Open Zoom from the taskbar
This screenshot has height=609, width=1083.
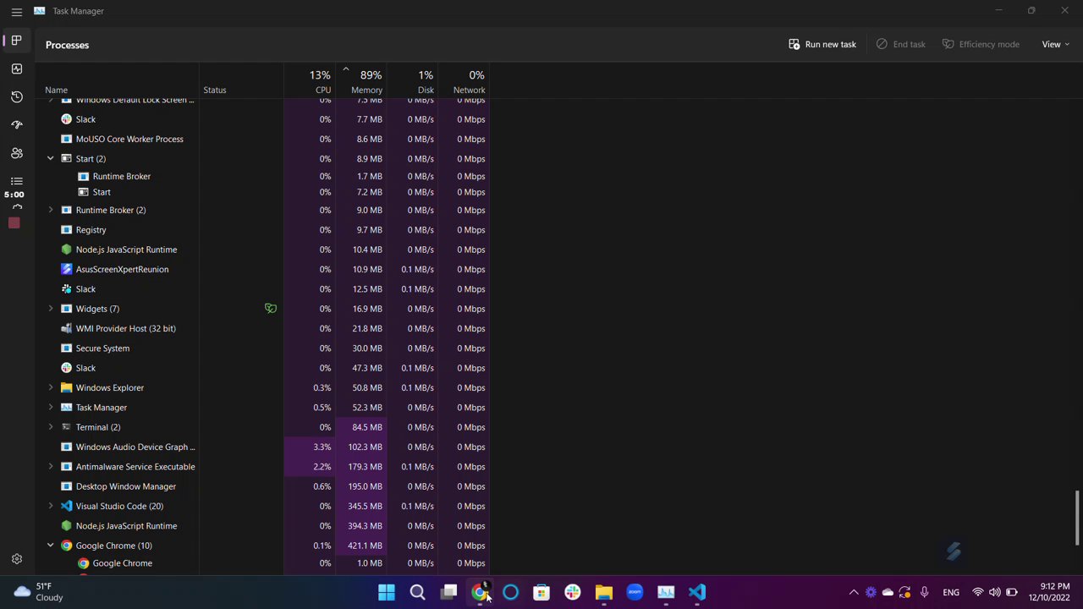635,592
